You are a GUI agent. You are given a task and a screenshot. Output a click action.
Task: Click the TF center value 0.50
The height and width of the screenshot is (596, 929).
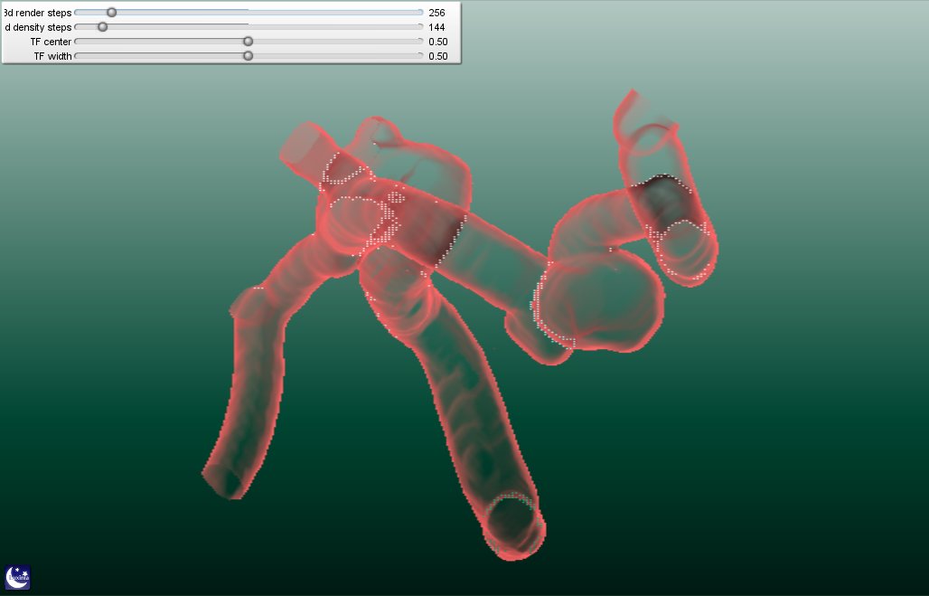(438, 42)
